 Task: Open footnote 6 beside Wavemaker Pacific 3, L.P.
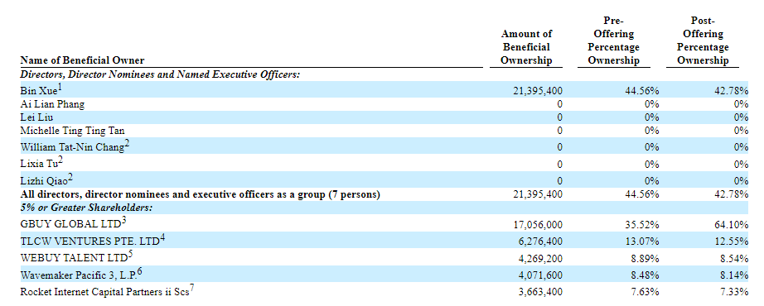click(x=140, y=271)
